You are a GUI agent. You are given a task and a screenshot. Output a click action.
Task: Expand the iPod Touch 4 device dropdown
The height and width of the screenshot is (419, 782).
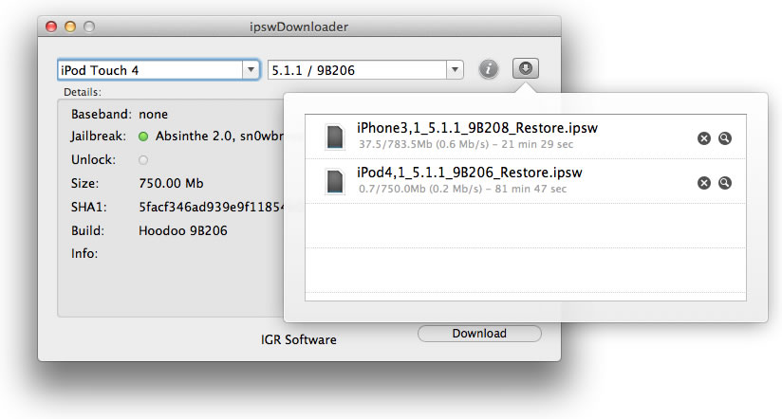[251, 70]
